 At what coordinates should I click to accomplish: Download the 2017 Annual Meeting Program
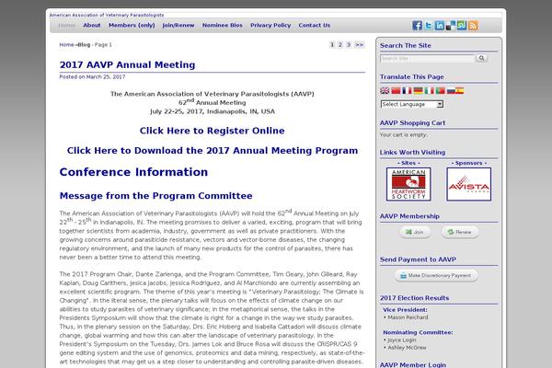[x=213, y=150]
